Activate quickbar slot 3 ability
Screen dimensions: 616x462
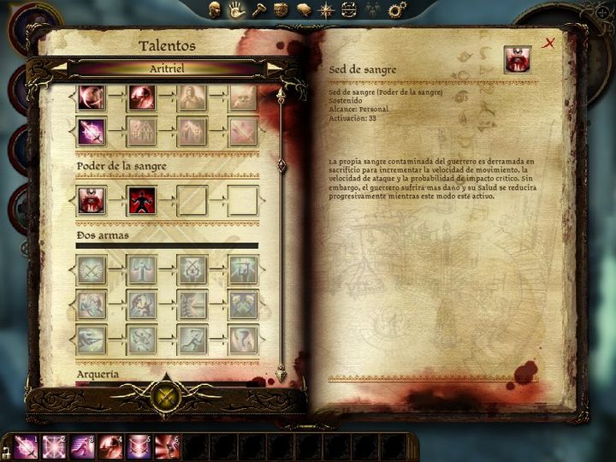click(82, 447)
